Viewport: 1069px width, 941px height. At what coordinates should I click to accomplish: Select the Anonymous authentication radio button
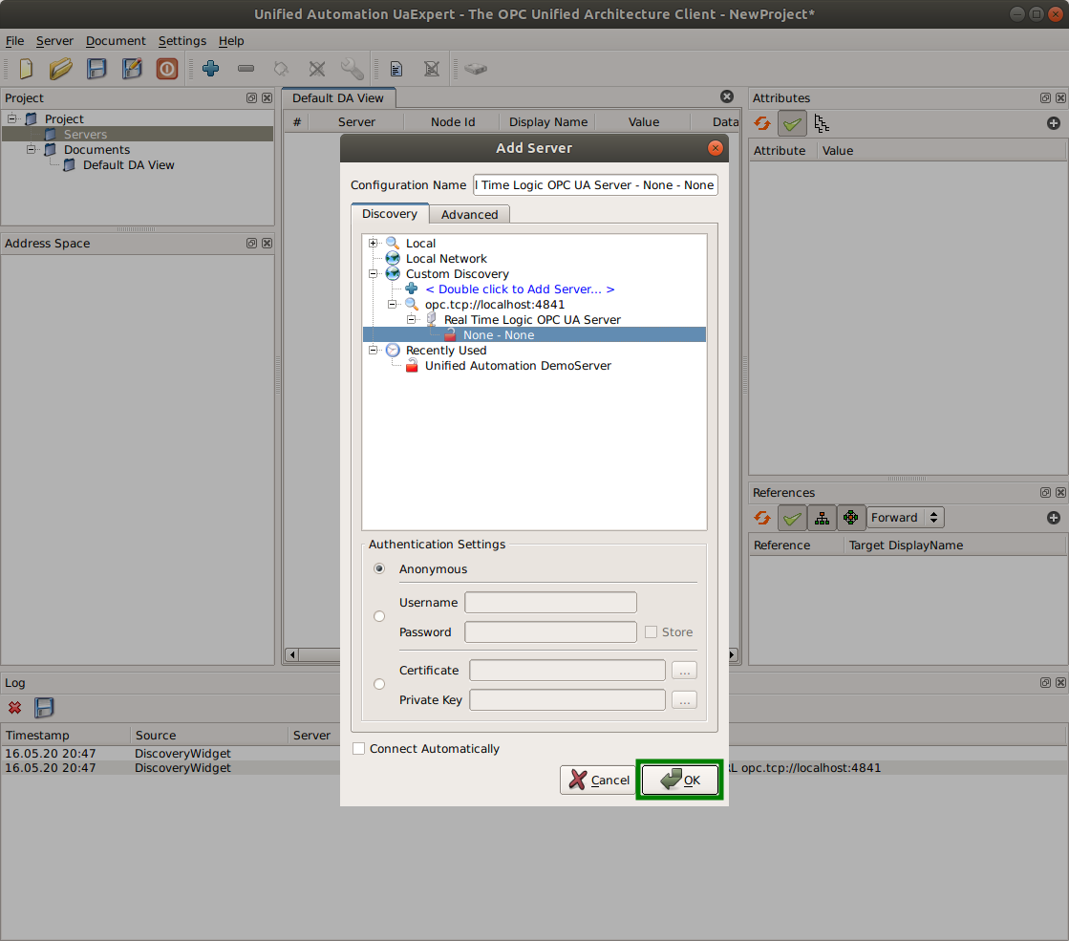379,568
